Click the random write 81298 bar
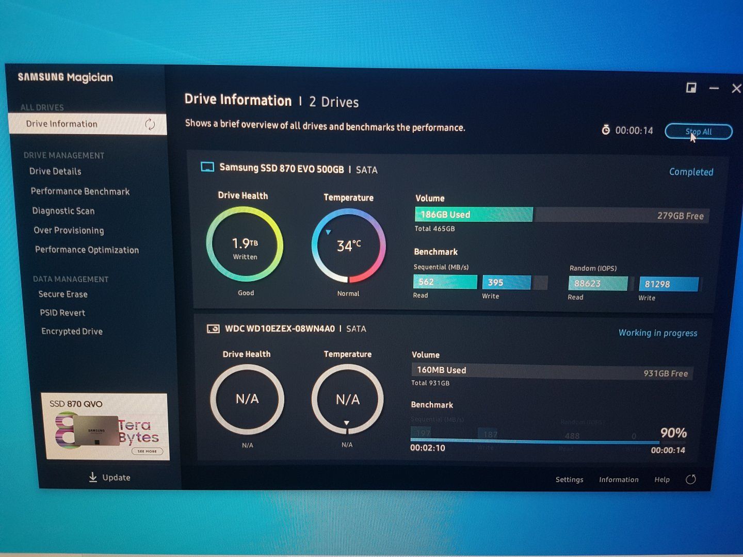The width and height of the screenshot is (743, 557). point(669,284)
